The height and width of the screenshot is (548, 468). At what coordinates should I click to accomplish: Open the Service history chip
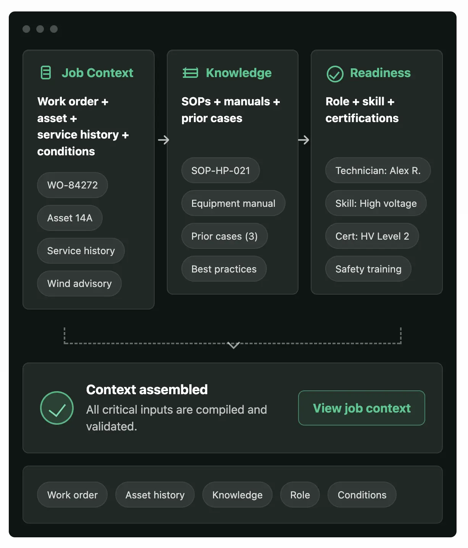pyautogui.click(x=81, y=251)
